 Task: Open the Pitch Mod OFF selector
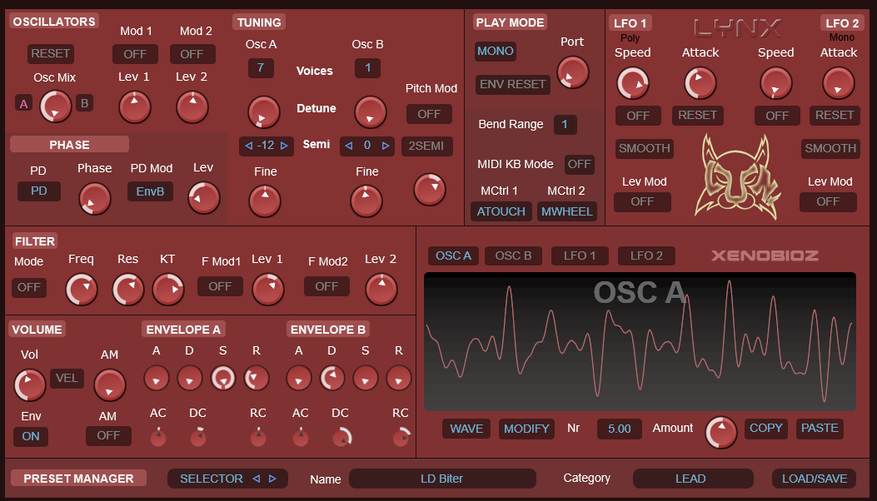point(430,114)
